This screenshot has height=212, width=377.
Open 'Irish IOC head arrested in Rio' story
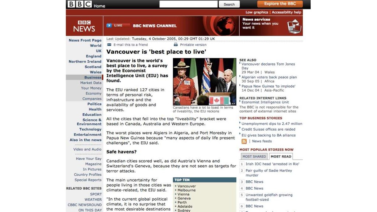pos(272,164)
